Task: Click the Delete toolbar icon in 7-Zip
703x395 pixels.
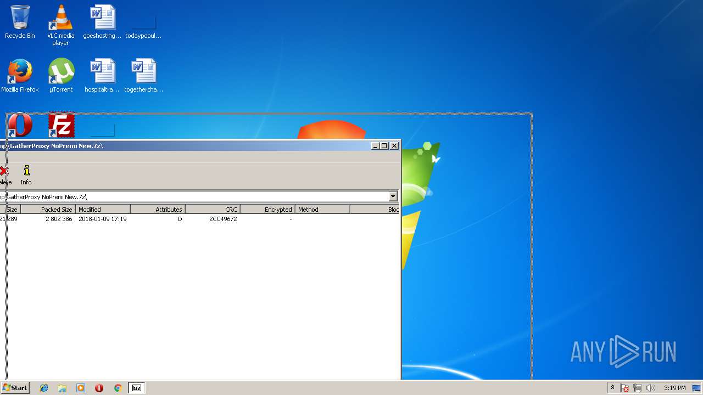Action: coord(4,176)
